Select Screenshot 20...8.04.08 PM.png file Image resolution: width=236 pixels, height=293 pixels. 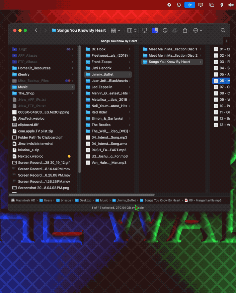click(x=43, y=188)
